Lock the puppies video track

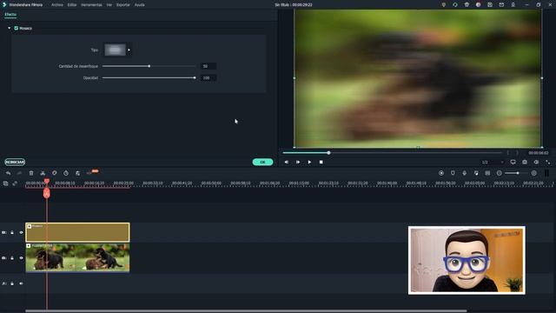pyautogui.click(x=12, y=258)
